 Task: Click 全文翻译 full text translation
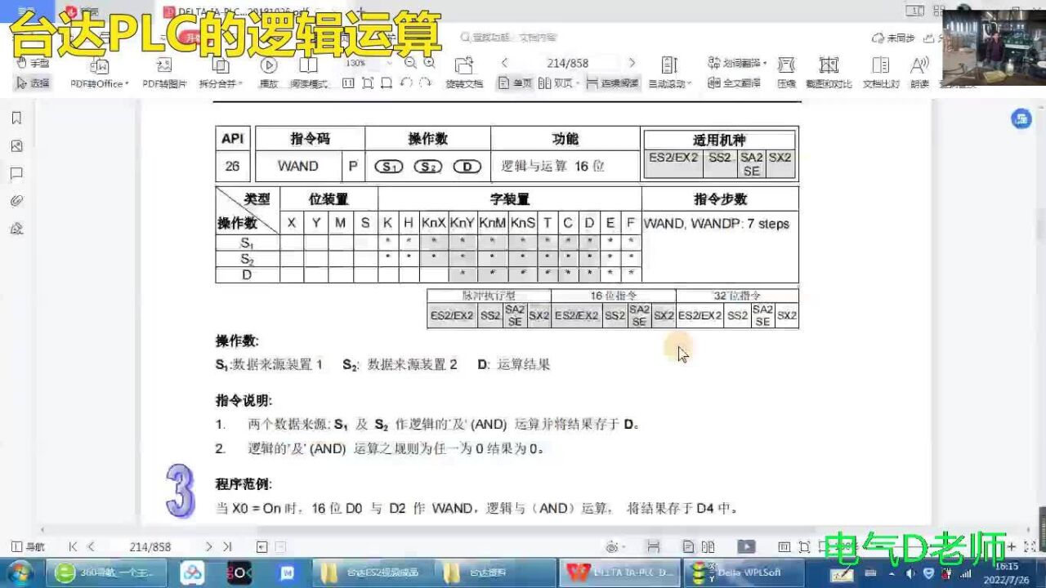(734, 83)
